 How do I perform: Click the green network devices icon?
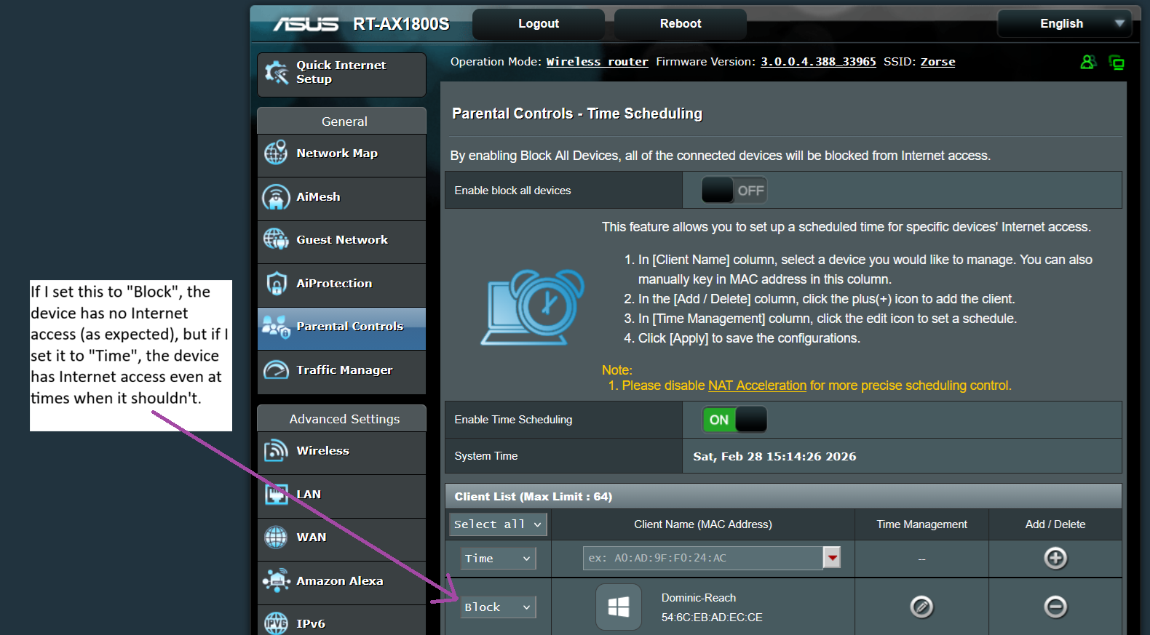[x=1117, y=63]
